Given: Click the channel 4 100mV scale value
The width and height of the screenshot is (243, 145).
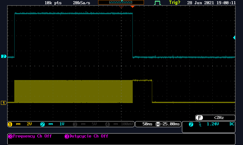Looking at the screenshot, I should 127,124.
